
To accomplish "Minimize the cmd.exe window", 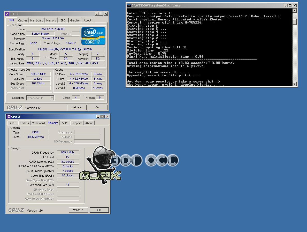I will click(286, 5).
